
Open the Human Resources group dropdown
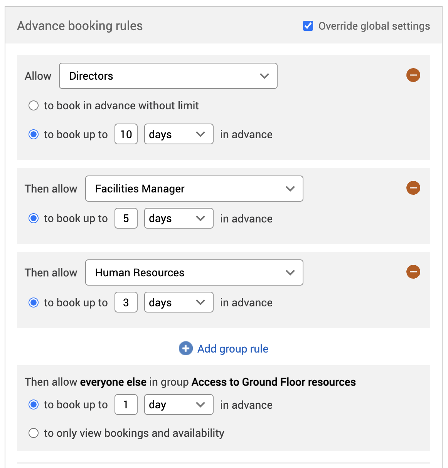coord(194,272)
